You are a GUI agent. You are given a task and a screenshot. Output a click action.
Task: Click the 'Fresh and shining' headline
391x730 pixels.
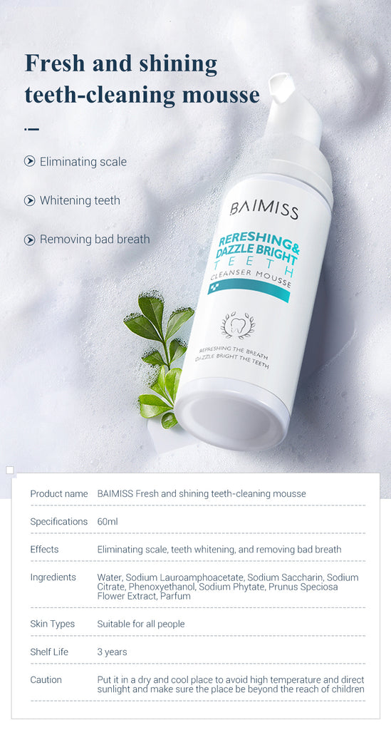coord(121,63)
